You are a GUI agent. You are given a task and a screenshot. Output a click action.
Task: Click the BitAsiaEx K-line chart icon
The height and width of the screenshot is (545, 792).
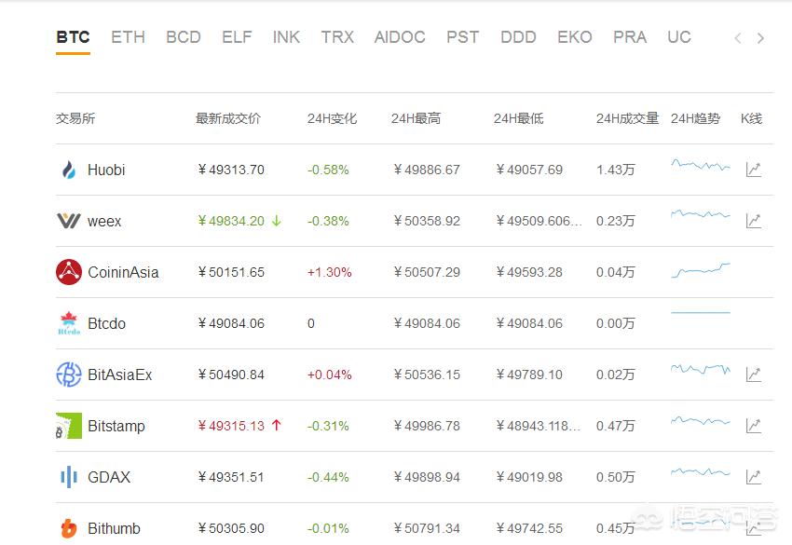tap(753, 375)
